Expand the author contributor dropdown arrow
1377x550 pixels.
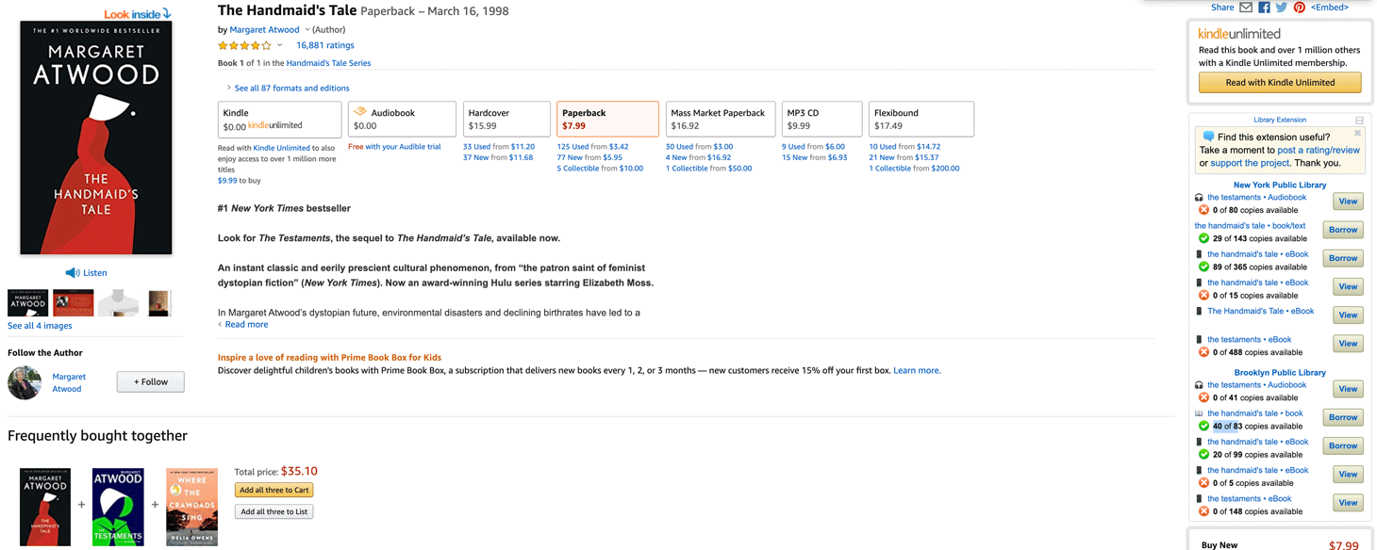pyautogui.click(x=307, y=30)
